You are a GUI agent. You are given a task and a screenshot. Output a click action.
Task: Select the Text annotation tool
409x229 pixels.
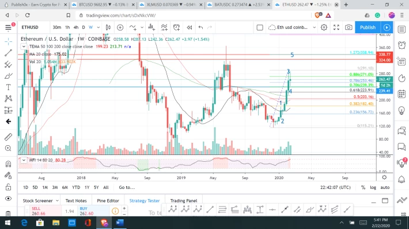(8, 87)
